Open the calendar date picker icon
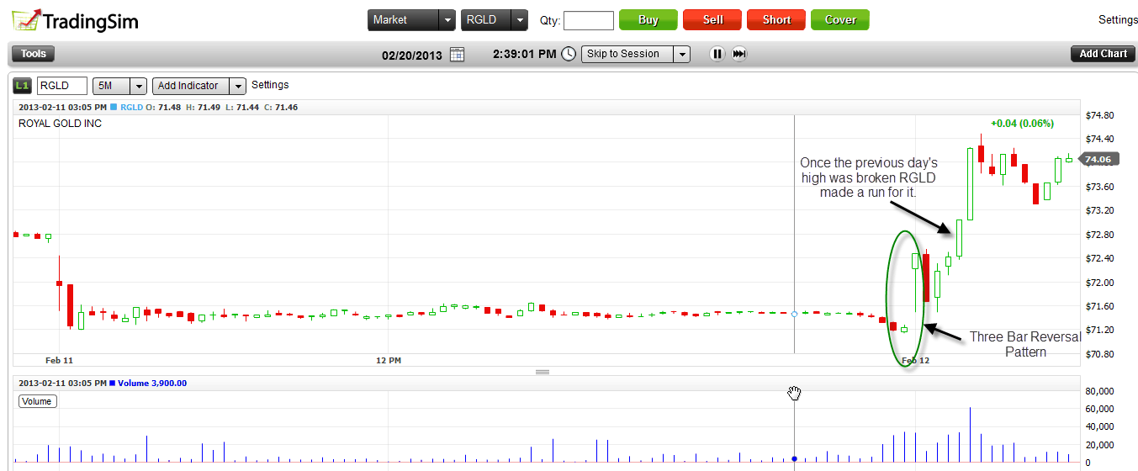1138x471 pixels. (457, 54)
